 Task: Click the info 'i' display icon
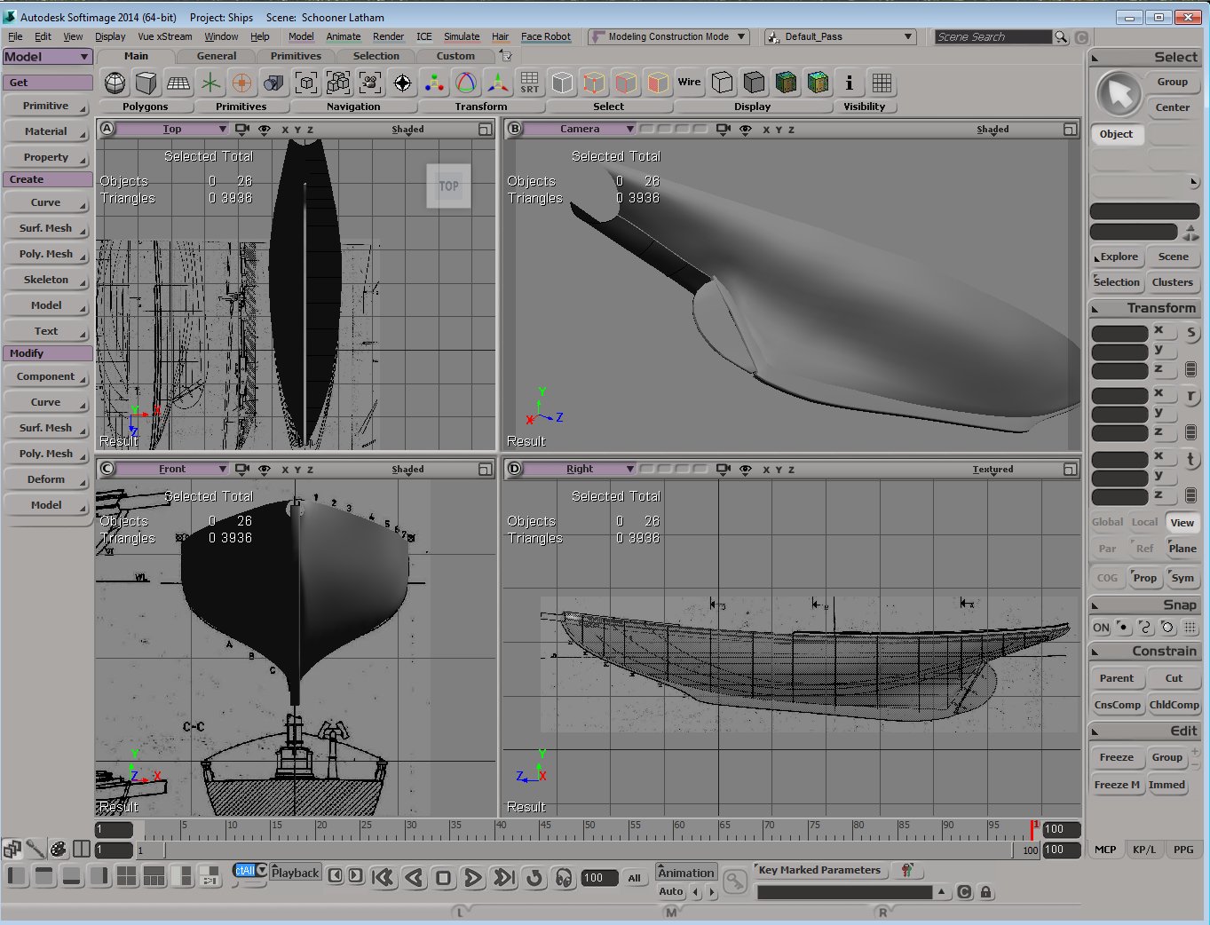[849, 83]
